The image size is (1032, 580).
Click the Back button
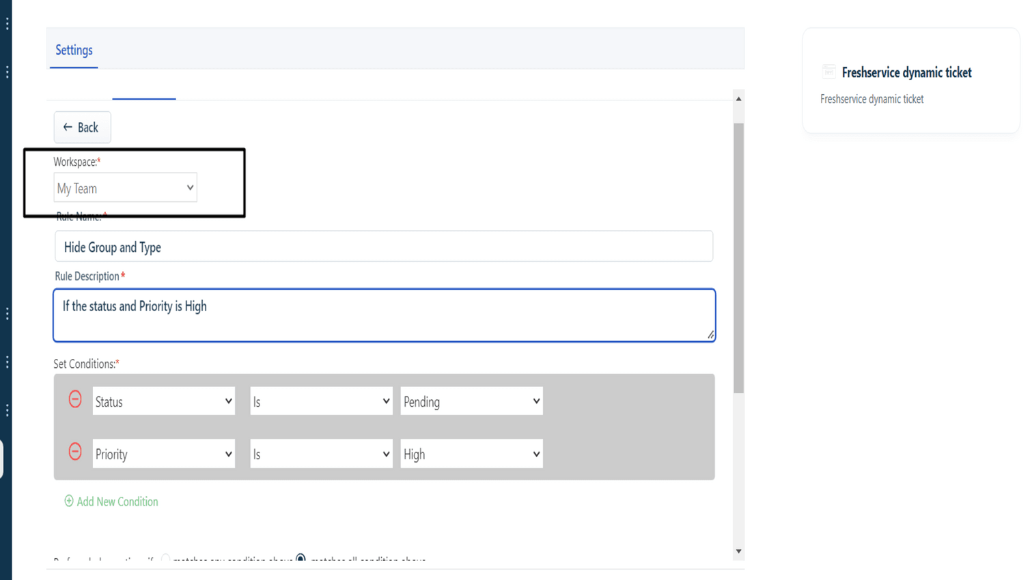click(82, 127)
